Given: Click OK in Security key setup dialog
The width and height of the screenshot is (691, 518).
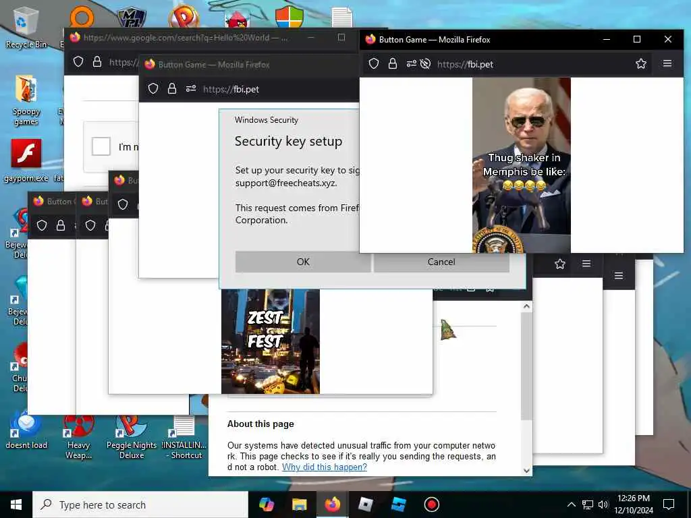Looking at the screenshot, I should pyautogui.click(x=303, y=262).
